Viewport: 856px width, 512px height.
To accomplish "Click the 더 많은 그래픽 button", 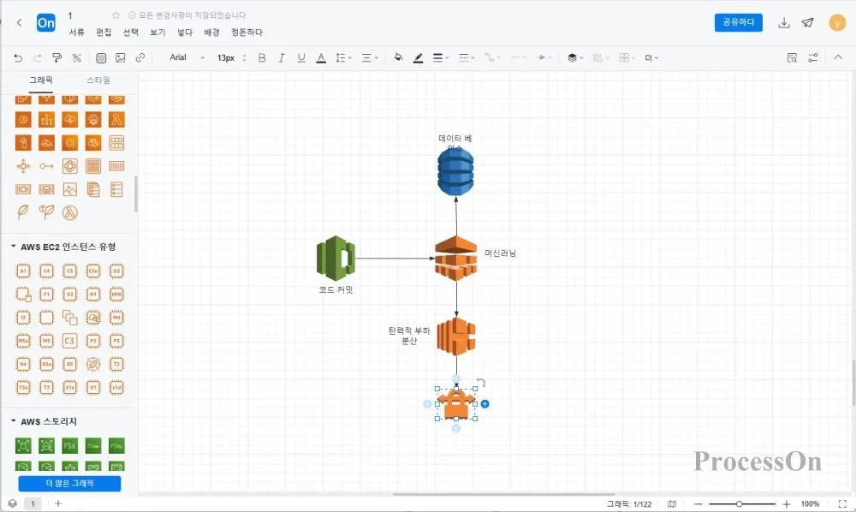I will (69, 484).
